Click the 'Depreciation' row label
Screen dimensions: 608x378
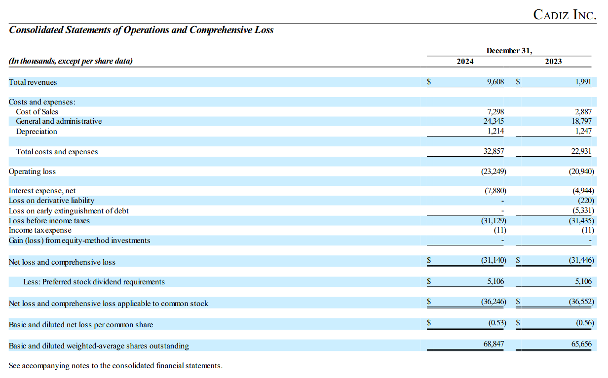tap(37, 132)
